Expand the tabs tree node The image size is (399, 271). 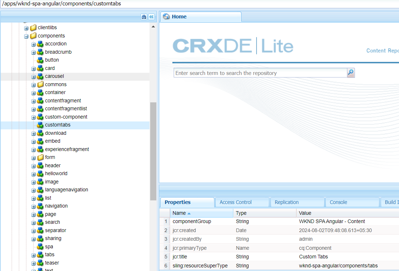[x=33, y=254]
